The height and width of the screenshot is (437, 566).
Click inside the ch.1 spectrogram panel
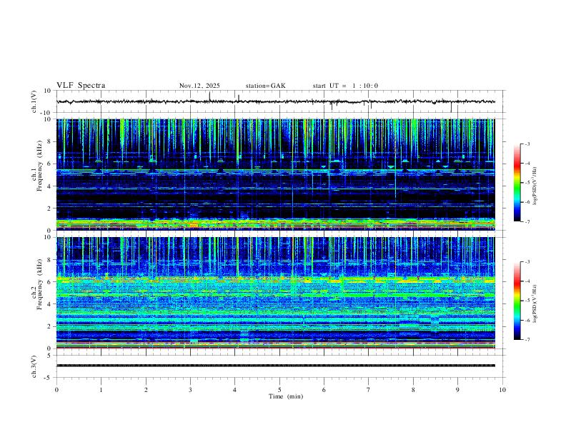coord(275,174)
